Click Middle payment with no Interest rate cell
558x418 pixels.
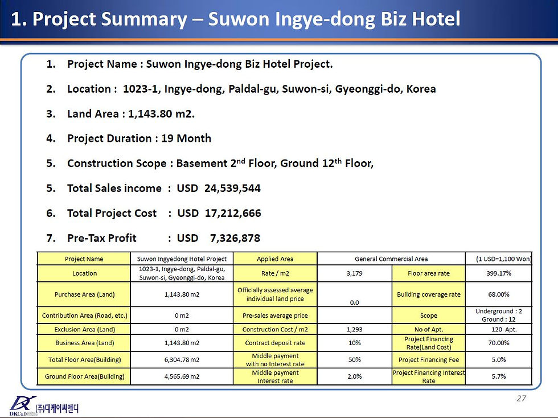tap(275, 359)
